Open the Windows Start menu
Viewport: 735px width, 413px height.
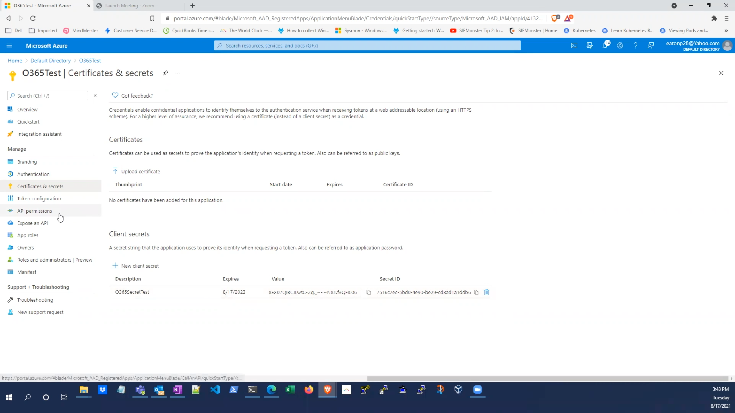click(x=9, y=398)
